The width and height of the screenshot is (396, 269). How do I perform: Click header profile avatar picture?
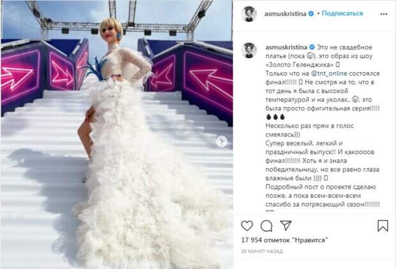tap(248, 14)
